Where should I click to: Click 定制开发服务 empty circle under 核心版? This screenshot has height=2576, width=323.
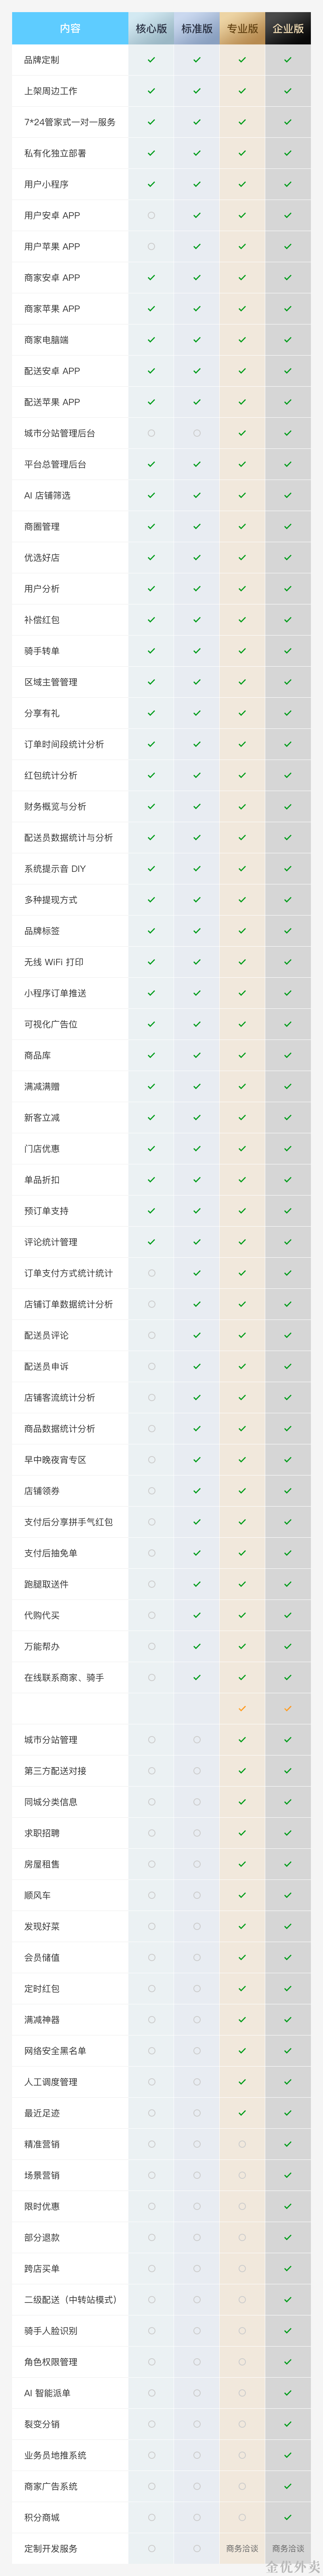(x=151, y=2548)
